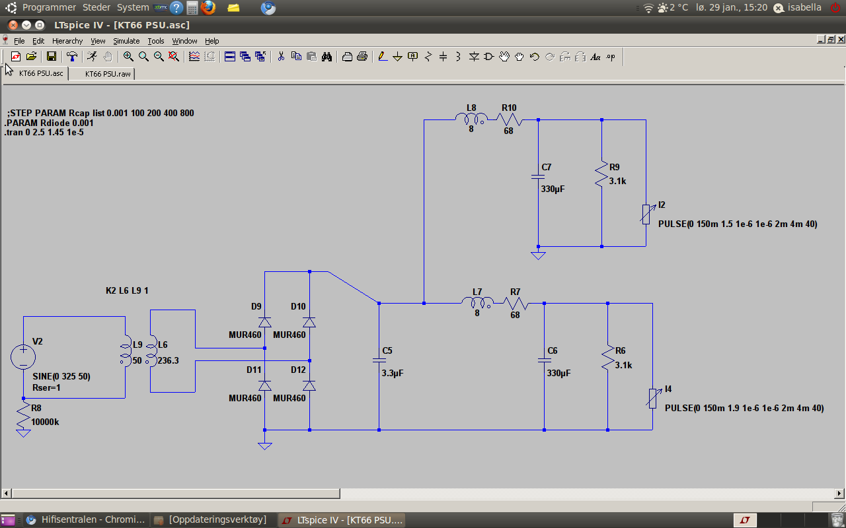Open the Hierarchy menu
This screenshot has height=528, width=846.
[67, 41]
